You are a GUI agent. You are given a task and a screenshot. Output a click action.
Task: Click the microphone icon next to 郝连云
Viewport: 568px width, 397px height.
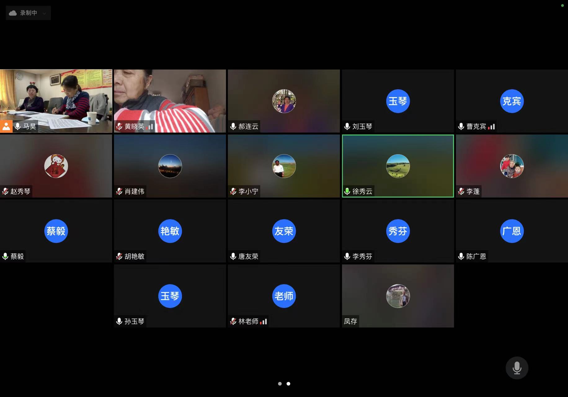[233, 126]
